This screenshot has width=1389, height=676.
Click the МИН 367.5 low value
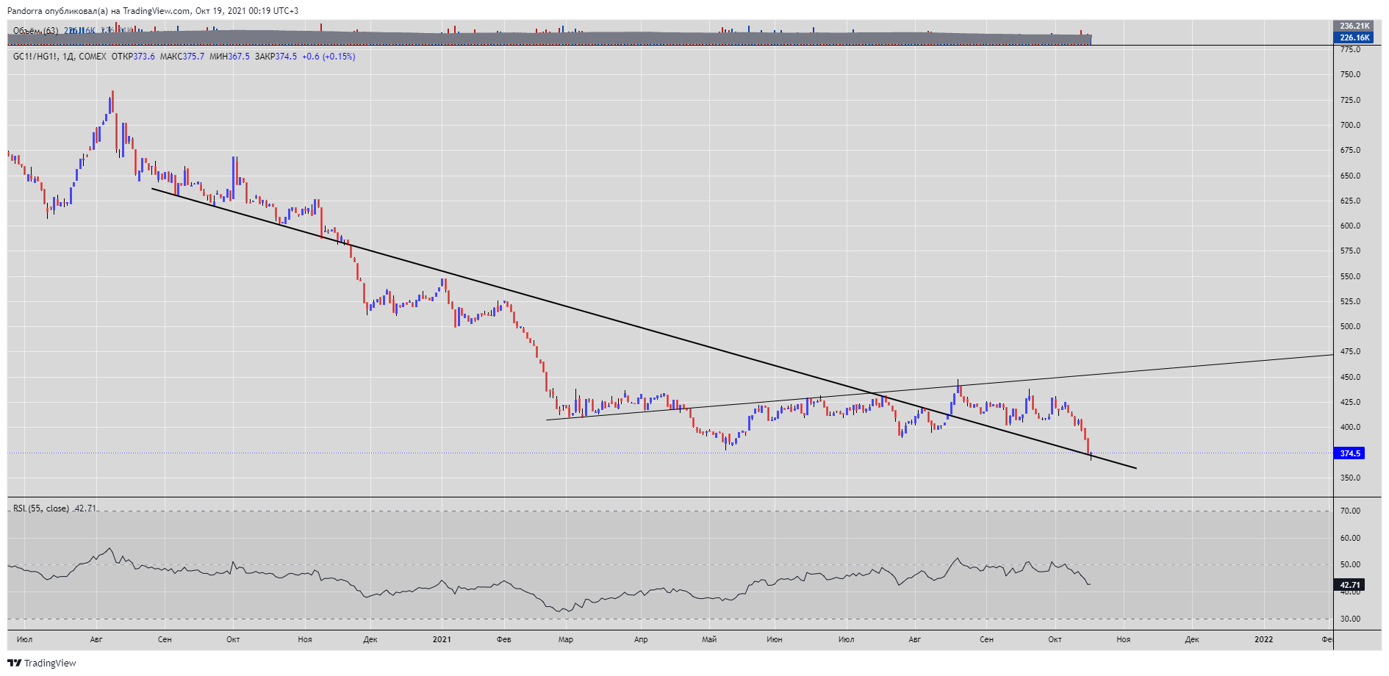tap(229, 57)
